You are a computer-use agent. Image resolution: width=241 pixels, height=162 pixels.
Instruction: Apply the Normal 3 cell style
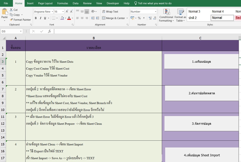pos(194,11)
